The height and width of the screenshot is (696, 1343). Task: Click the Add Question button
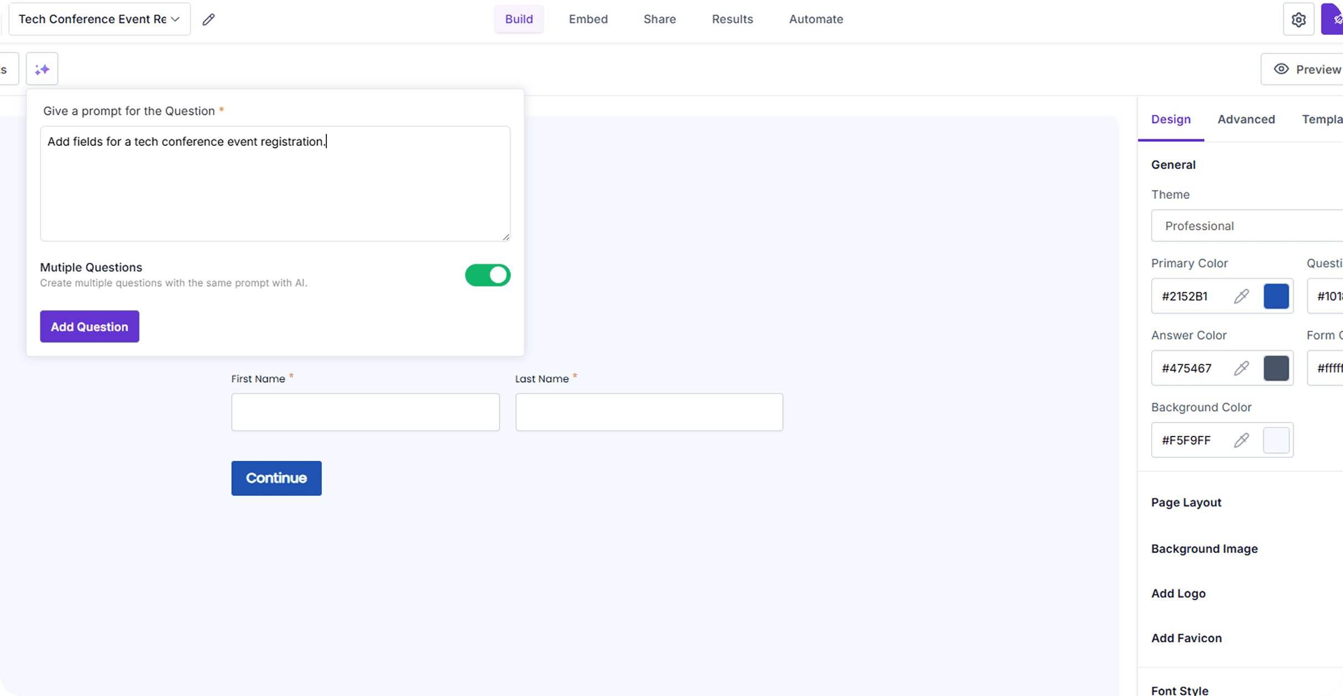point(90,327)
